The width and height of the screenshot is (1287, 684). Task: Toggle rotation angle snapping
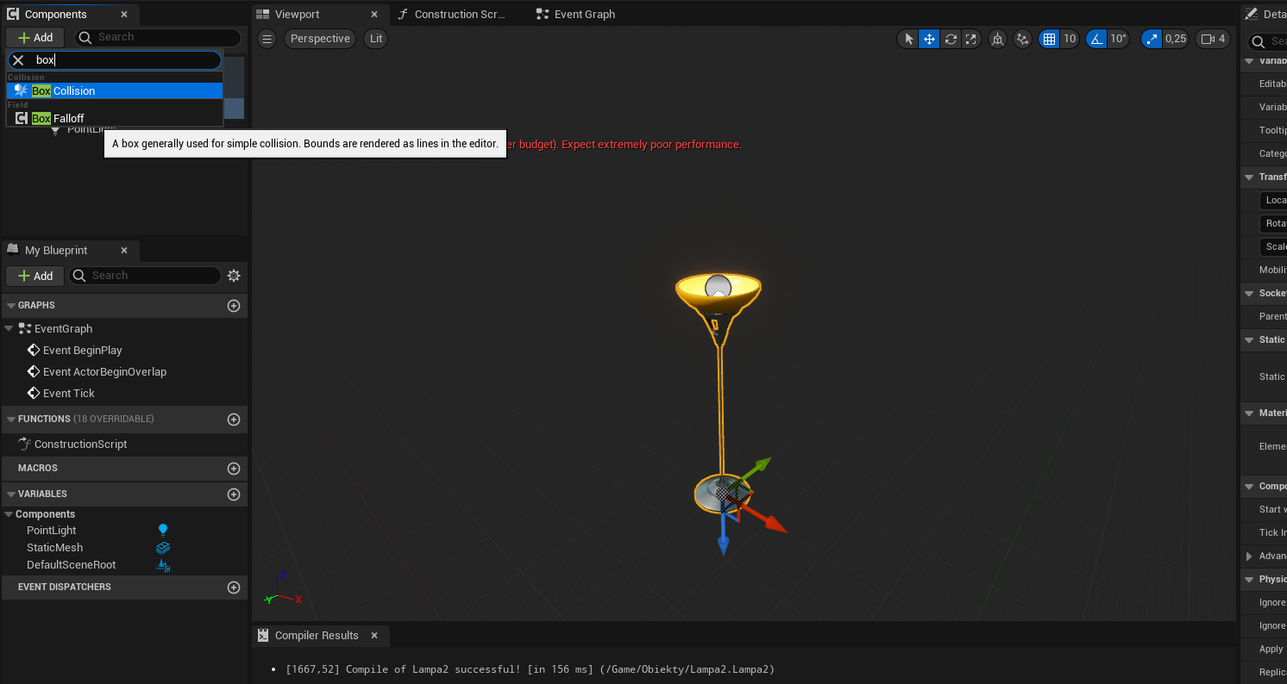pos(1096,39)
